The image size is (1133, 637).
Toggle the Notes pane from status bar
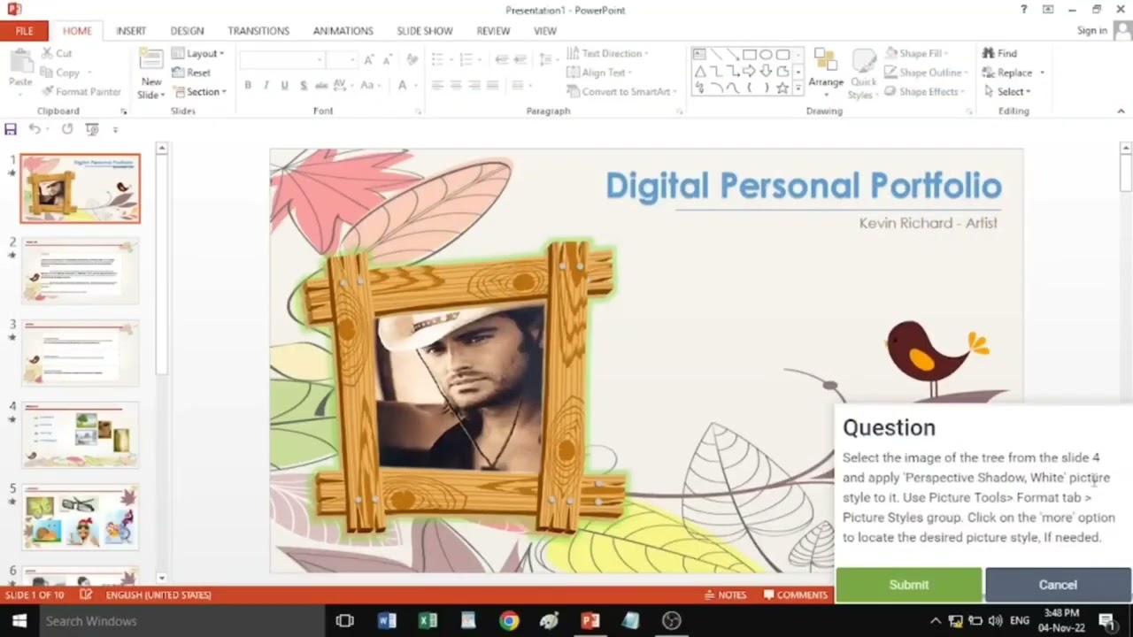[725, 595]
